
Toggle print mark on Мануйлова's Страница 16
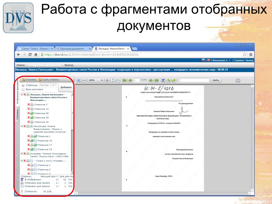[x=32, y=141]
